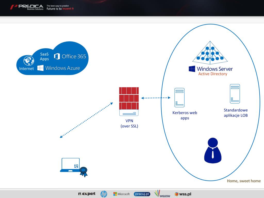The height and width of the screenshot is (198, 264).
Task: Select the Standardowe aplikacje LOB server icon
Action: [x=235, y=94]
